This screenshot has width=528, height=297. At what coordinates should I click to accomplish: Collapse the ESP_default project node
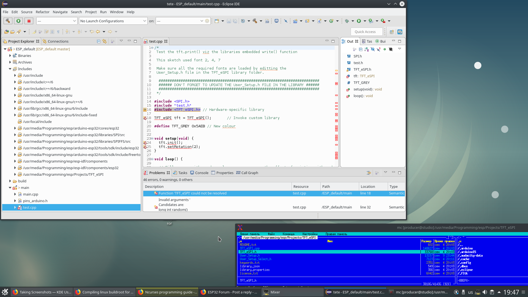point(5,49)
